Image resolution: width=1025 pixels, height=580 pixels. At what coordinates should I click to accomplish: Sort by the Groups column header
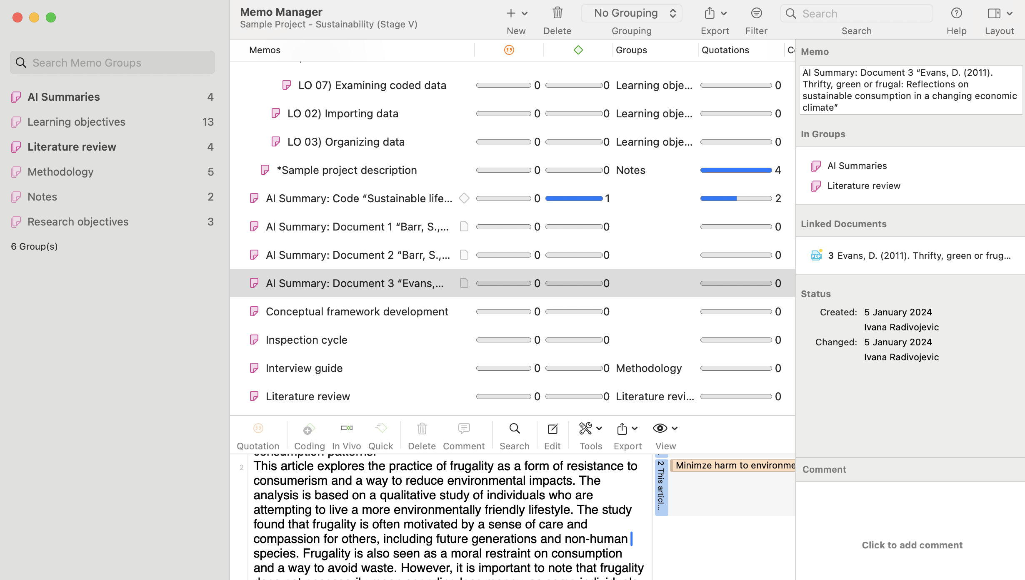pyautogui.click(x=631, y=50)
